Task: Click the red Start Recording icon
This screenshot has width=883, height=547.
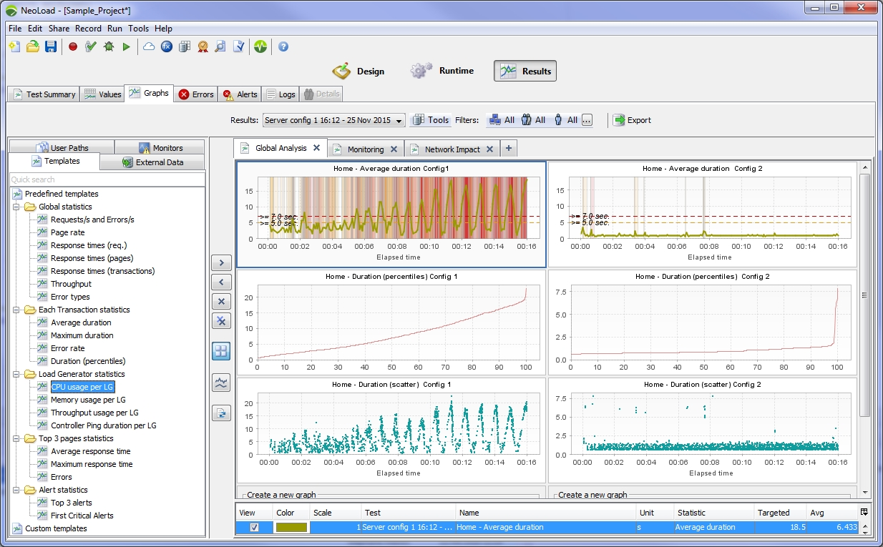Action: 73,46
